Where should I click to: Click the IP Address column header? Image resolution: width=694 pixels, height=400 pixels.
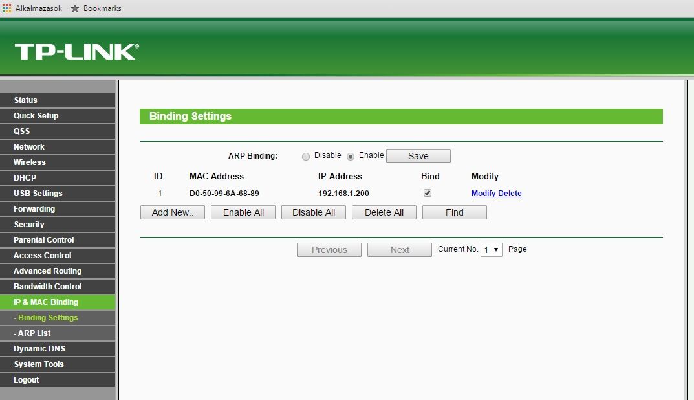[x=340, y=176]
